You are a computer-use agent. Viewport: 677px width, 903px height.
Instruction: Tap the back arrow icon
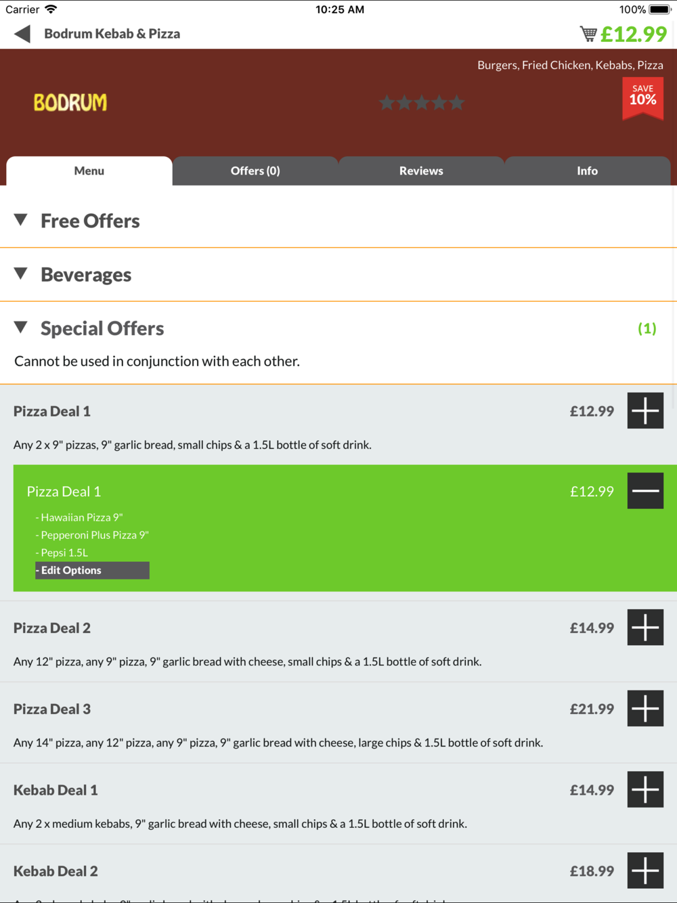22,34
